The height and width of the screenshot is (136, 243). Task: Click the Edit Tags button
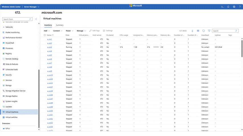click(94, 31)
